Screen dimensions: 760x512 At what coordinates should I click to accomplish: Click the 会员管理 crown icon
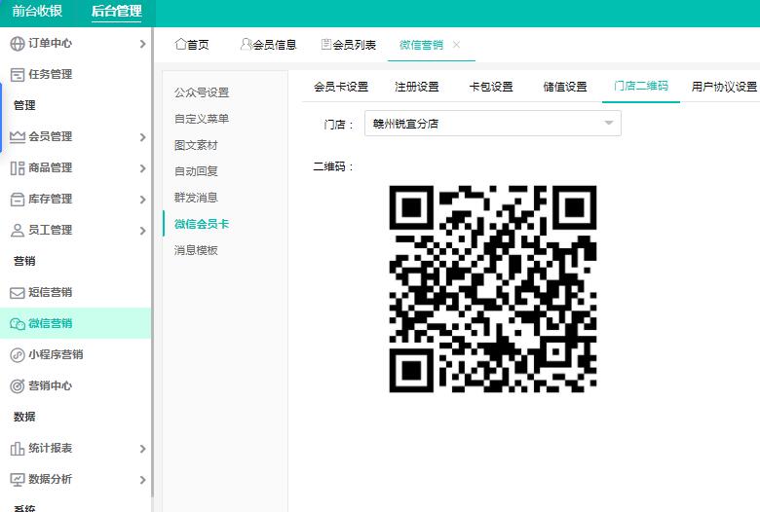18,137
